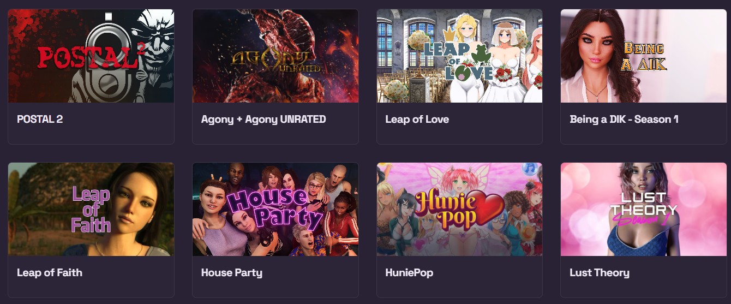This screenshot has height=304, width=731.
Task: Open the POSTAL 2 cover image
Action: (x=91, y=56)
